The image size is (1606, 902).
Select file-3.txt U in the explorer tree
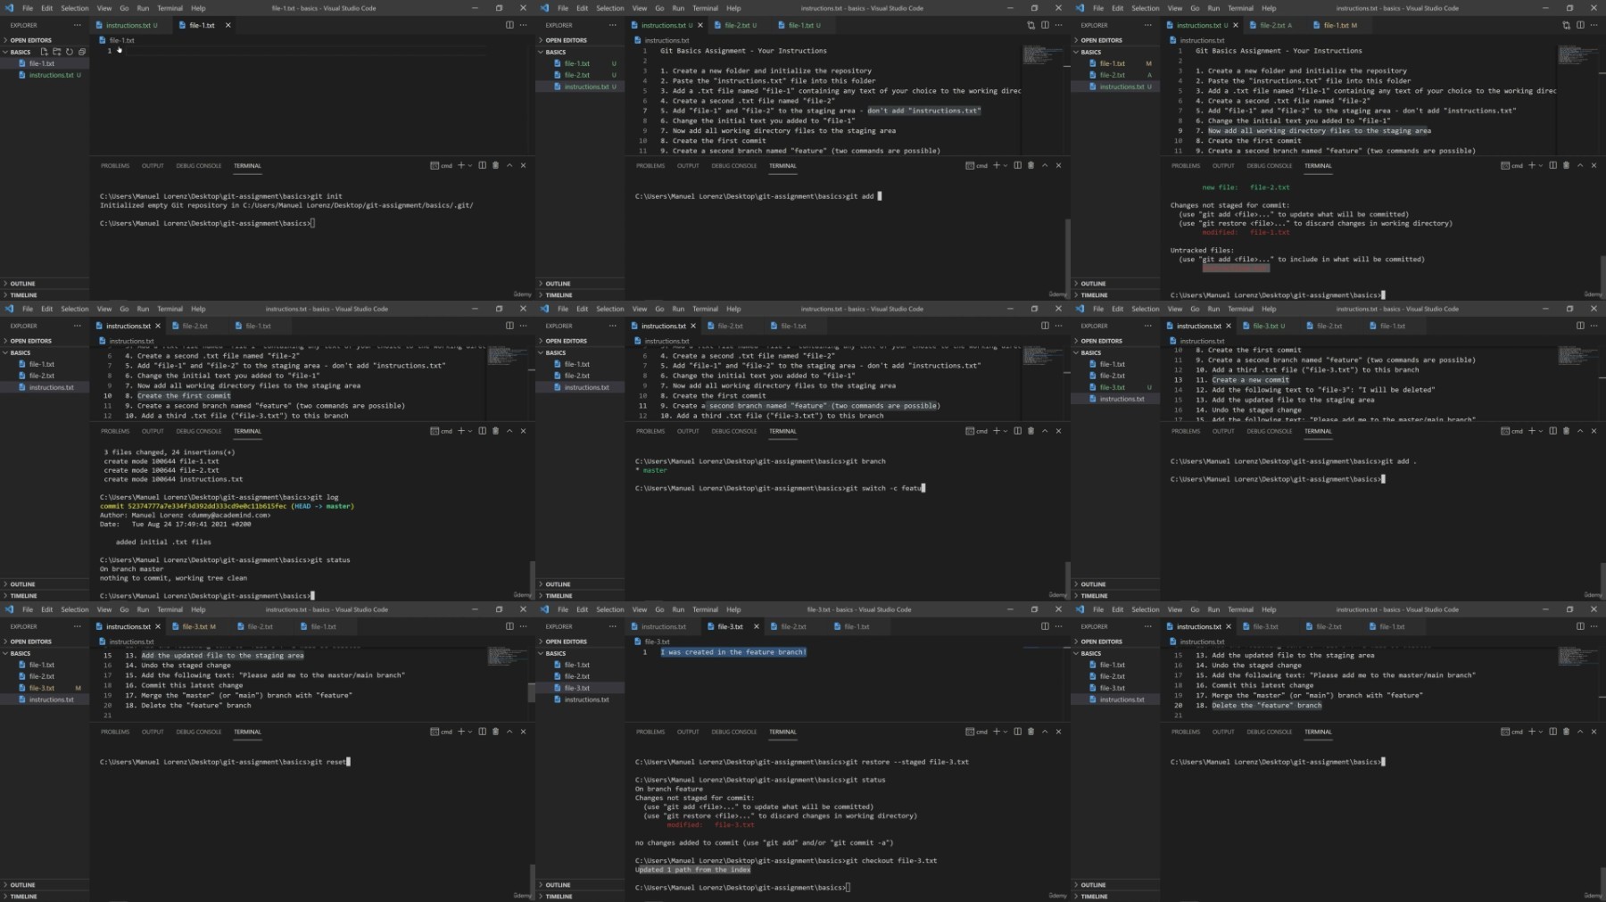[x=1112, y=387]
